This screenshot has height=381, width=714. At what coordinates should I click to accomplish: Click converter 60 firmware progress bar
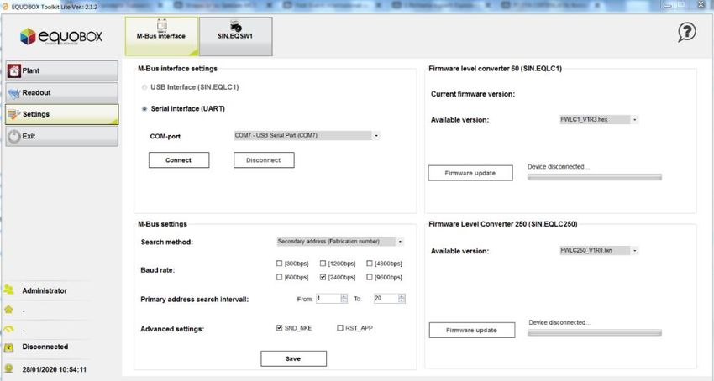pyautogui.click(x=594, y=178)
